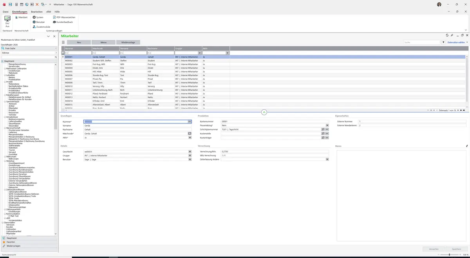
Task: Adjust the zoom slider in status bar
Action: [449, 254]
